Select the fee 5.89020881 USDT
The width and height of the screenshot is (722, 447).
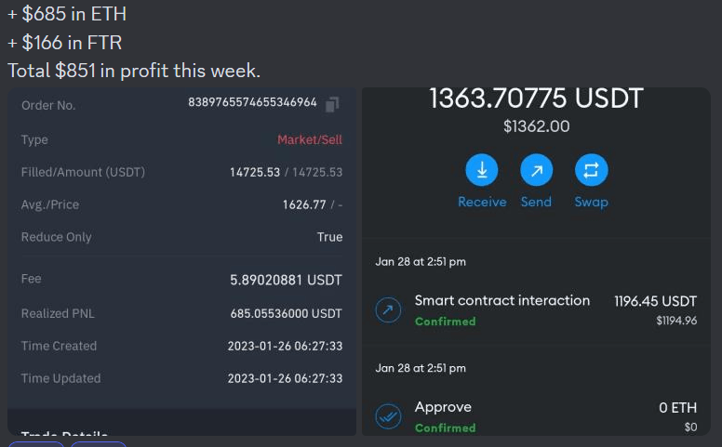[x=286, y=280]
